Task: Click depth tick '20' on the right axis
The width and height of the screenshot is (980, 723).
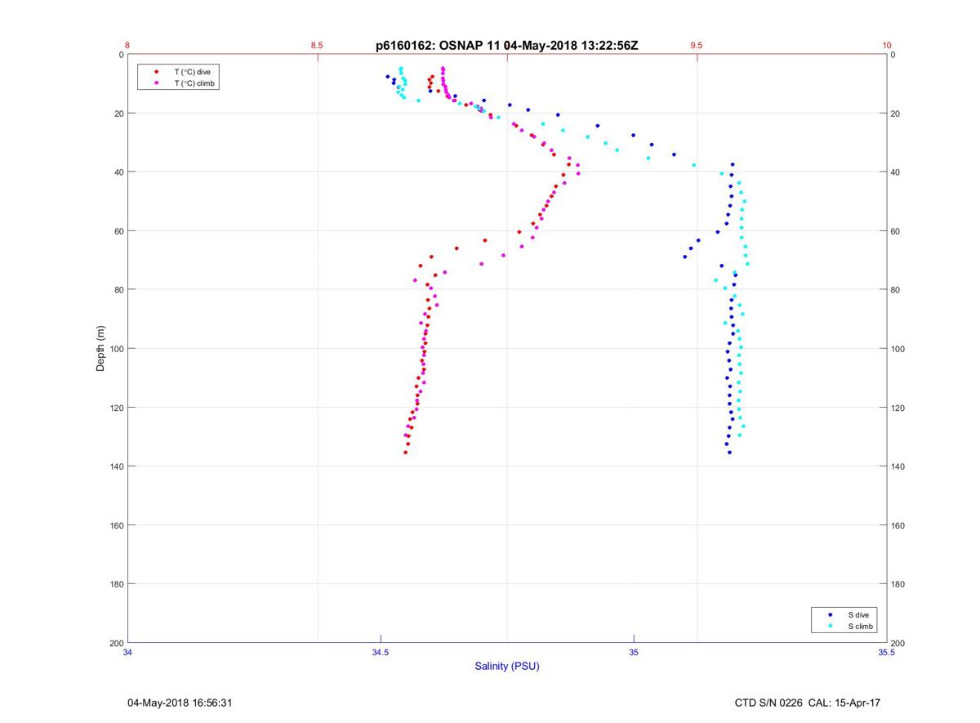Action: 897,114
